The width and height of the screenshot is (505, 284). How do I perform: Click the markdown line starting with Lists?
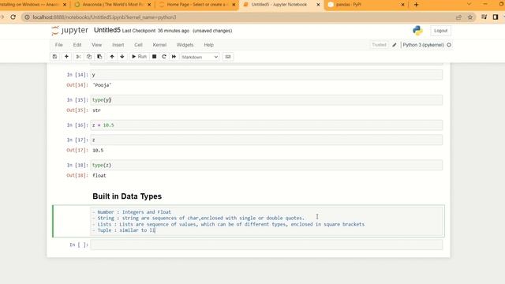[x=228, y=224]
